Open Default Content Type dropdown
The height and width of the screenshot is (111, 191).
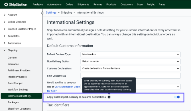coord(131,54)
